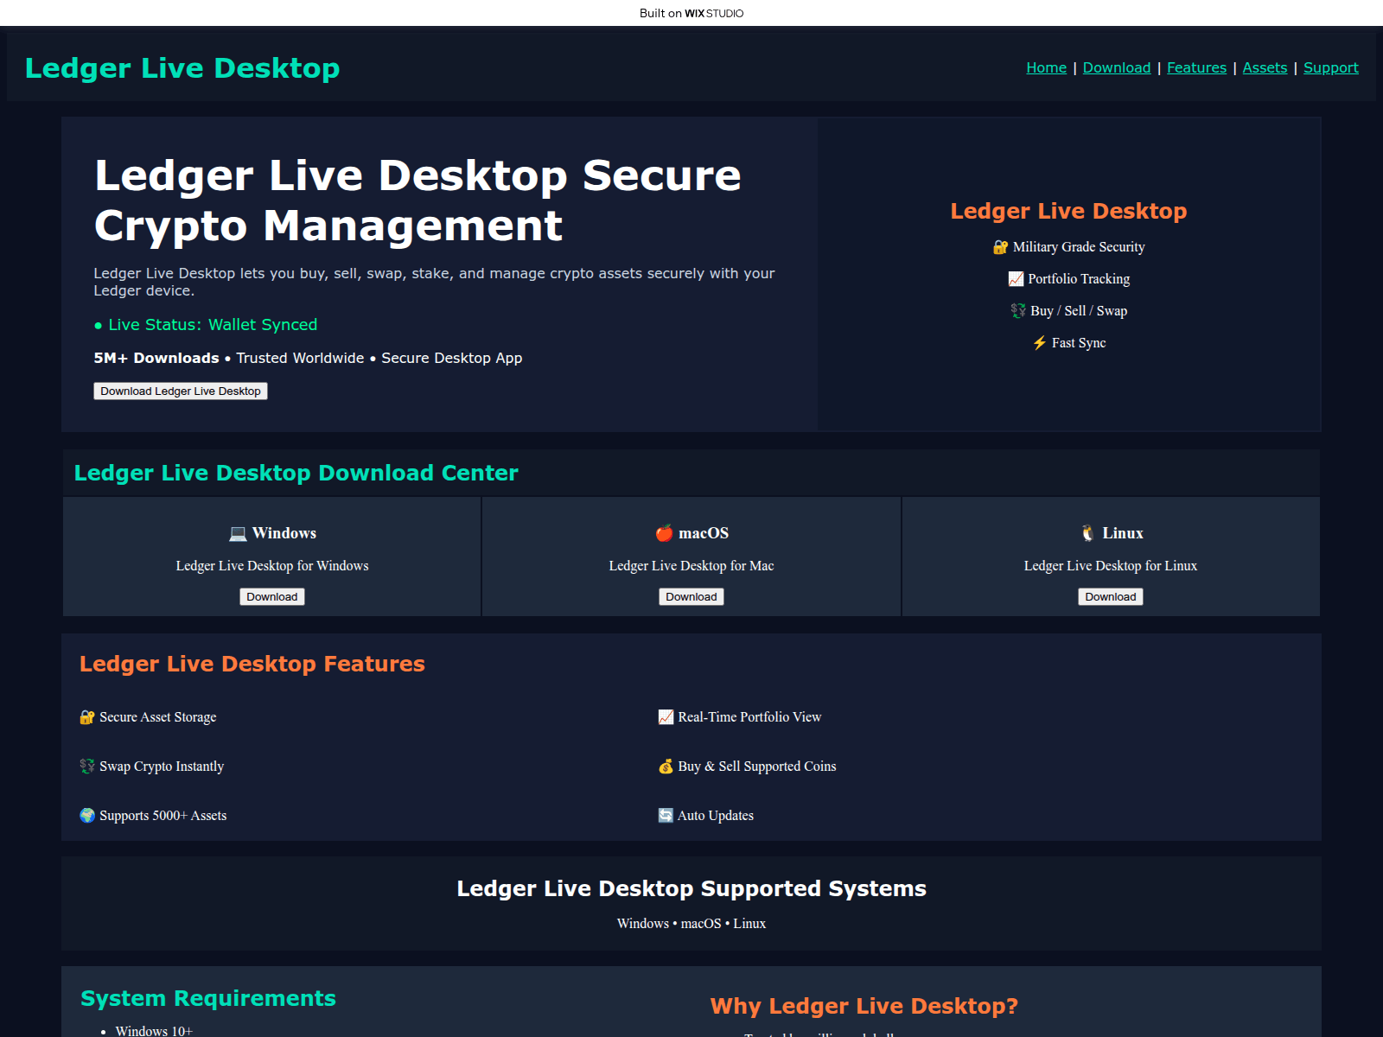This screenshot has width=1383, height=1037.
Task: Click the Ledger Live Desktop for Linux text
Action: coord(1111,566)
